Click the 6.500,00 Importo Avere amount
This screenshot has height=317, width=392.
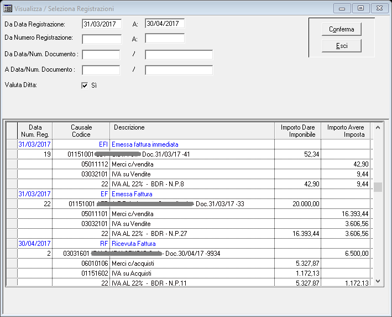357,254
